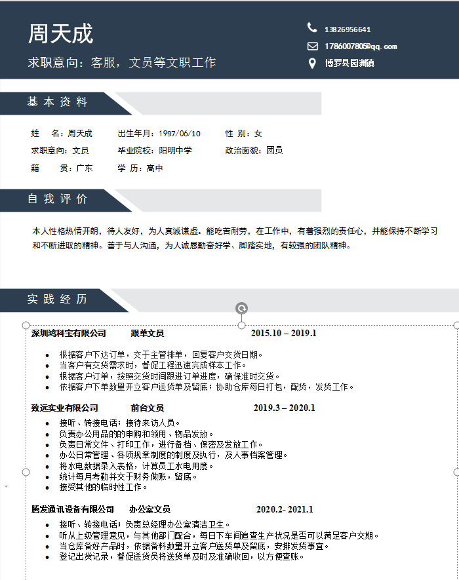The width and height of the screenshot is (459, 580).
Task: Click the small arrow marker at the left margin
Action: click(x=7, y=486)
